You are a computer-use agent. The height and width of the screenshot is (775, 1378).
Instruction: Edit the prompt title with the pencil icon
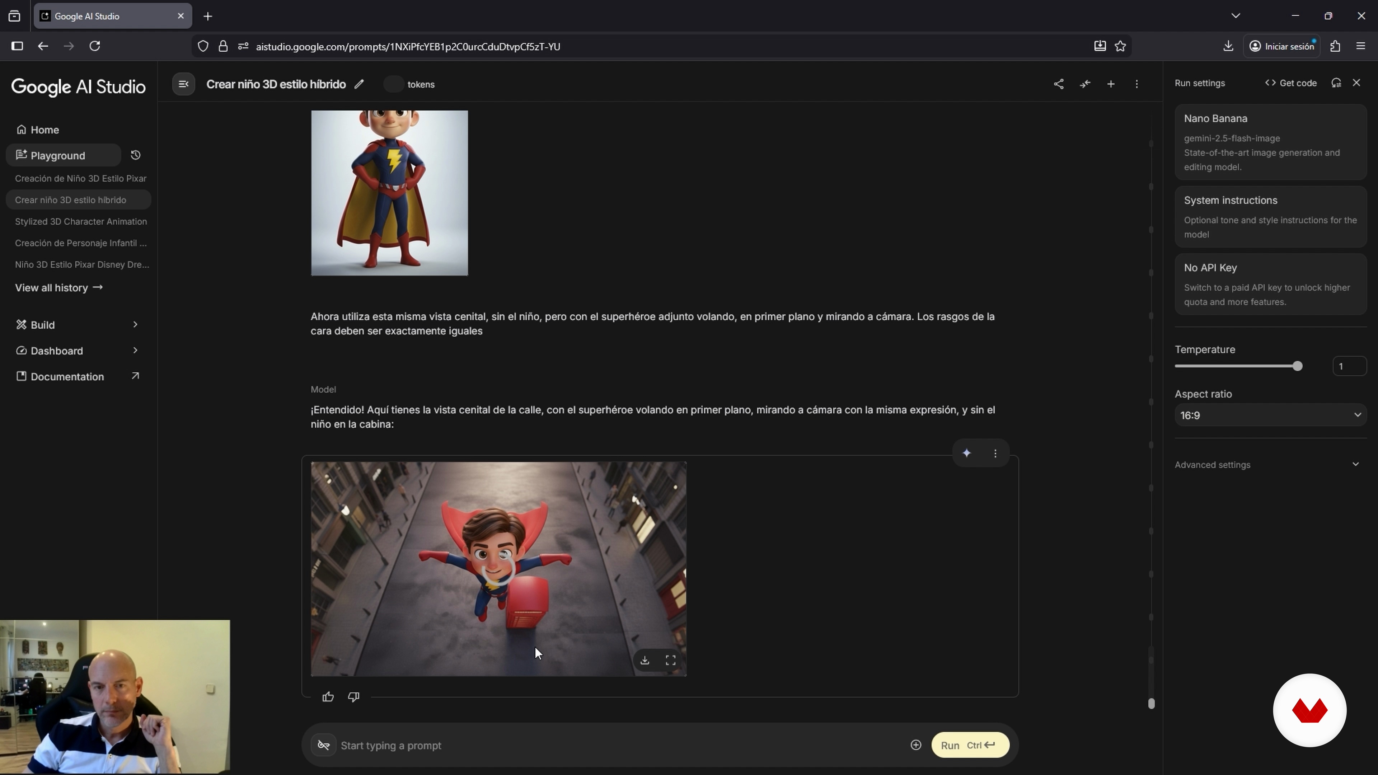359,84
